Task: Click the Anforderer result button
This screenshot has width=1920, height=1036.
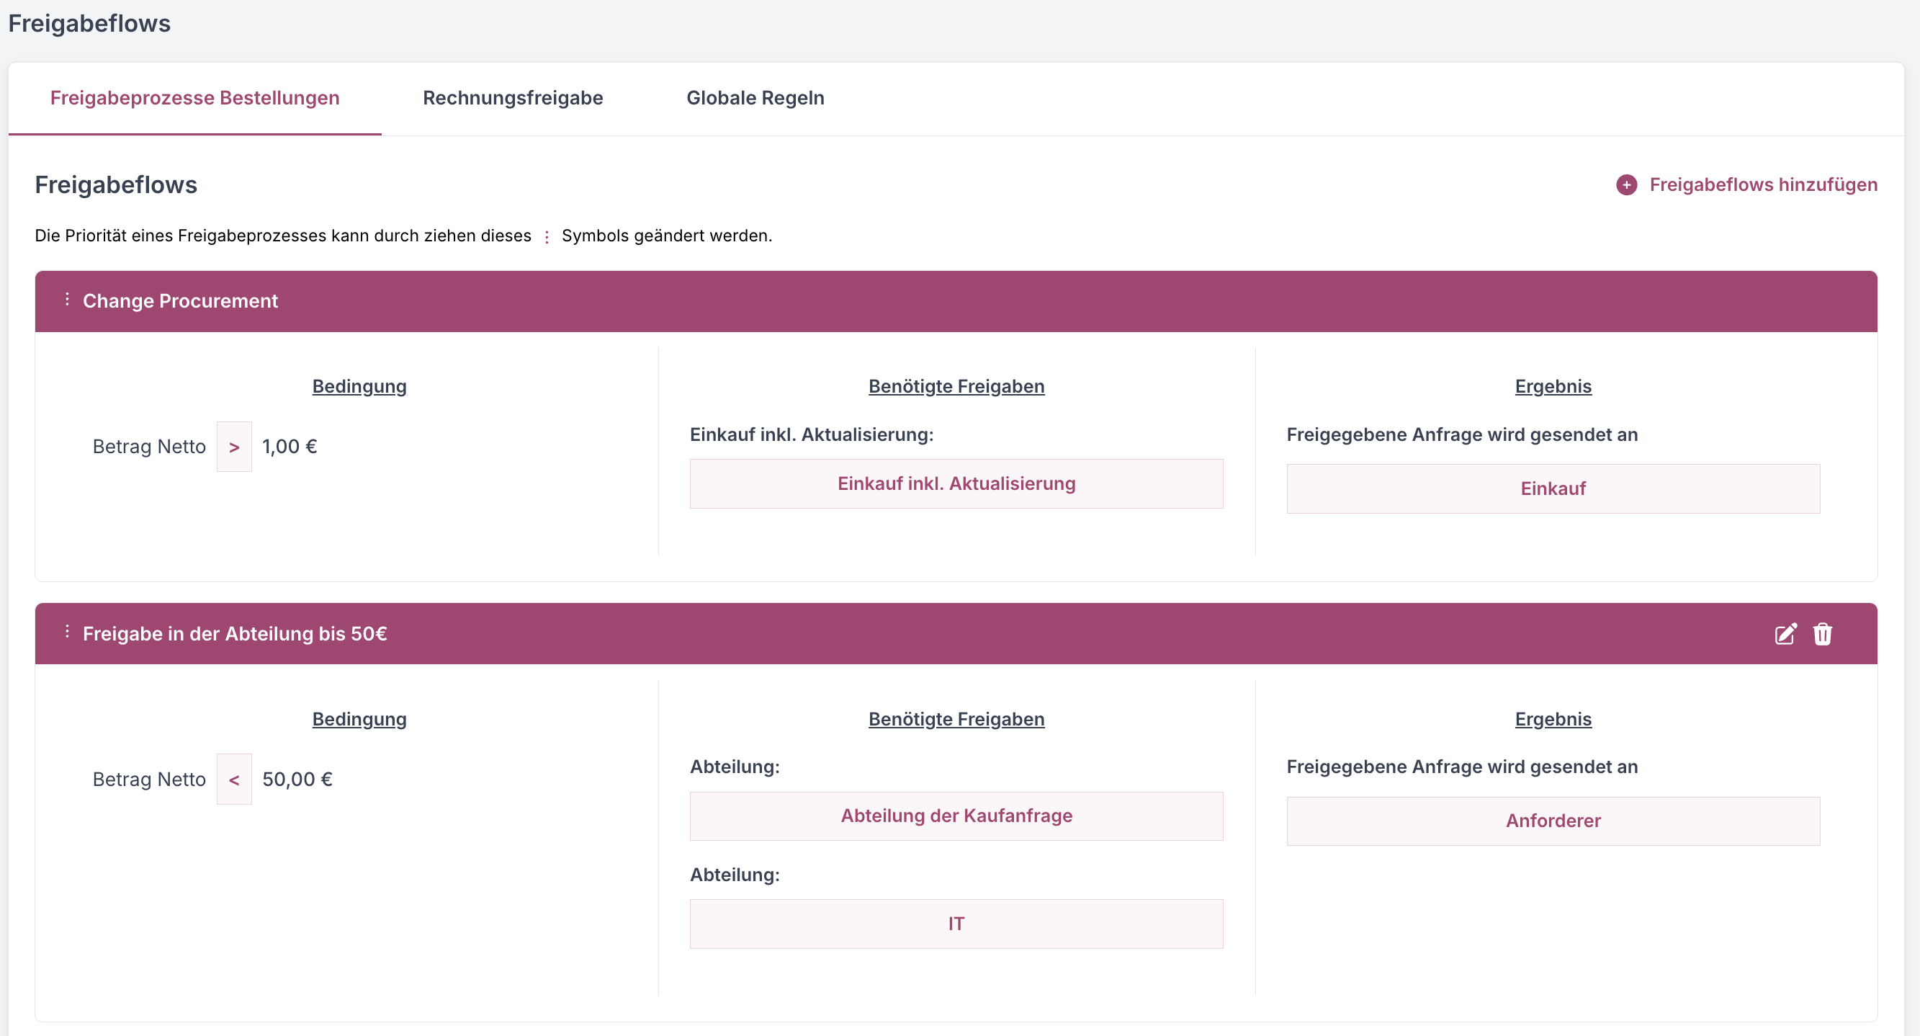Action: click(1553, 821)
